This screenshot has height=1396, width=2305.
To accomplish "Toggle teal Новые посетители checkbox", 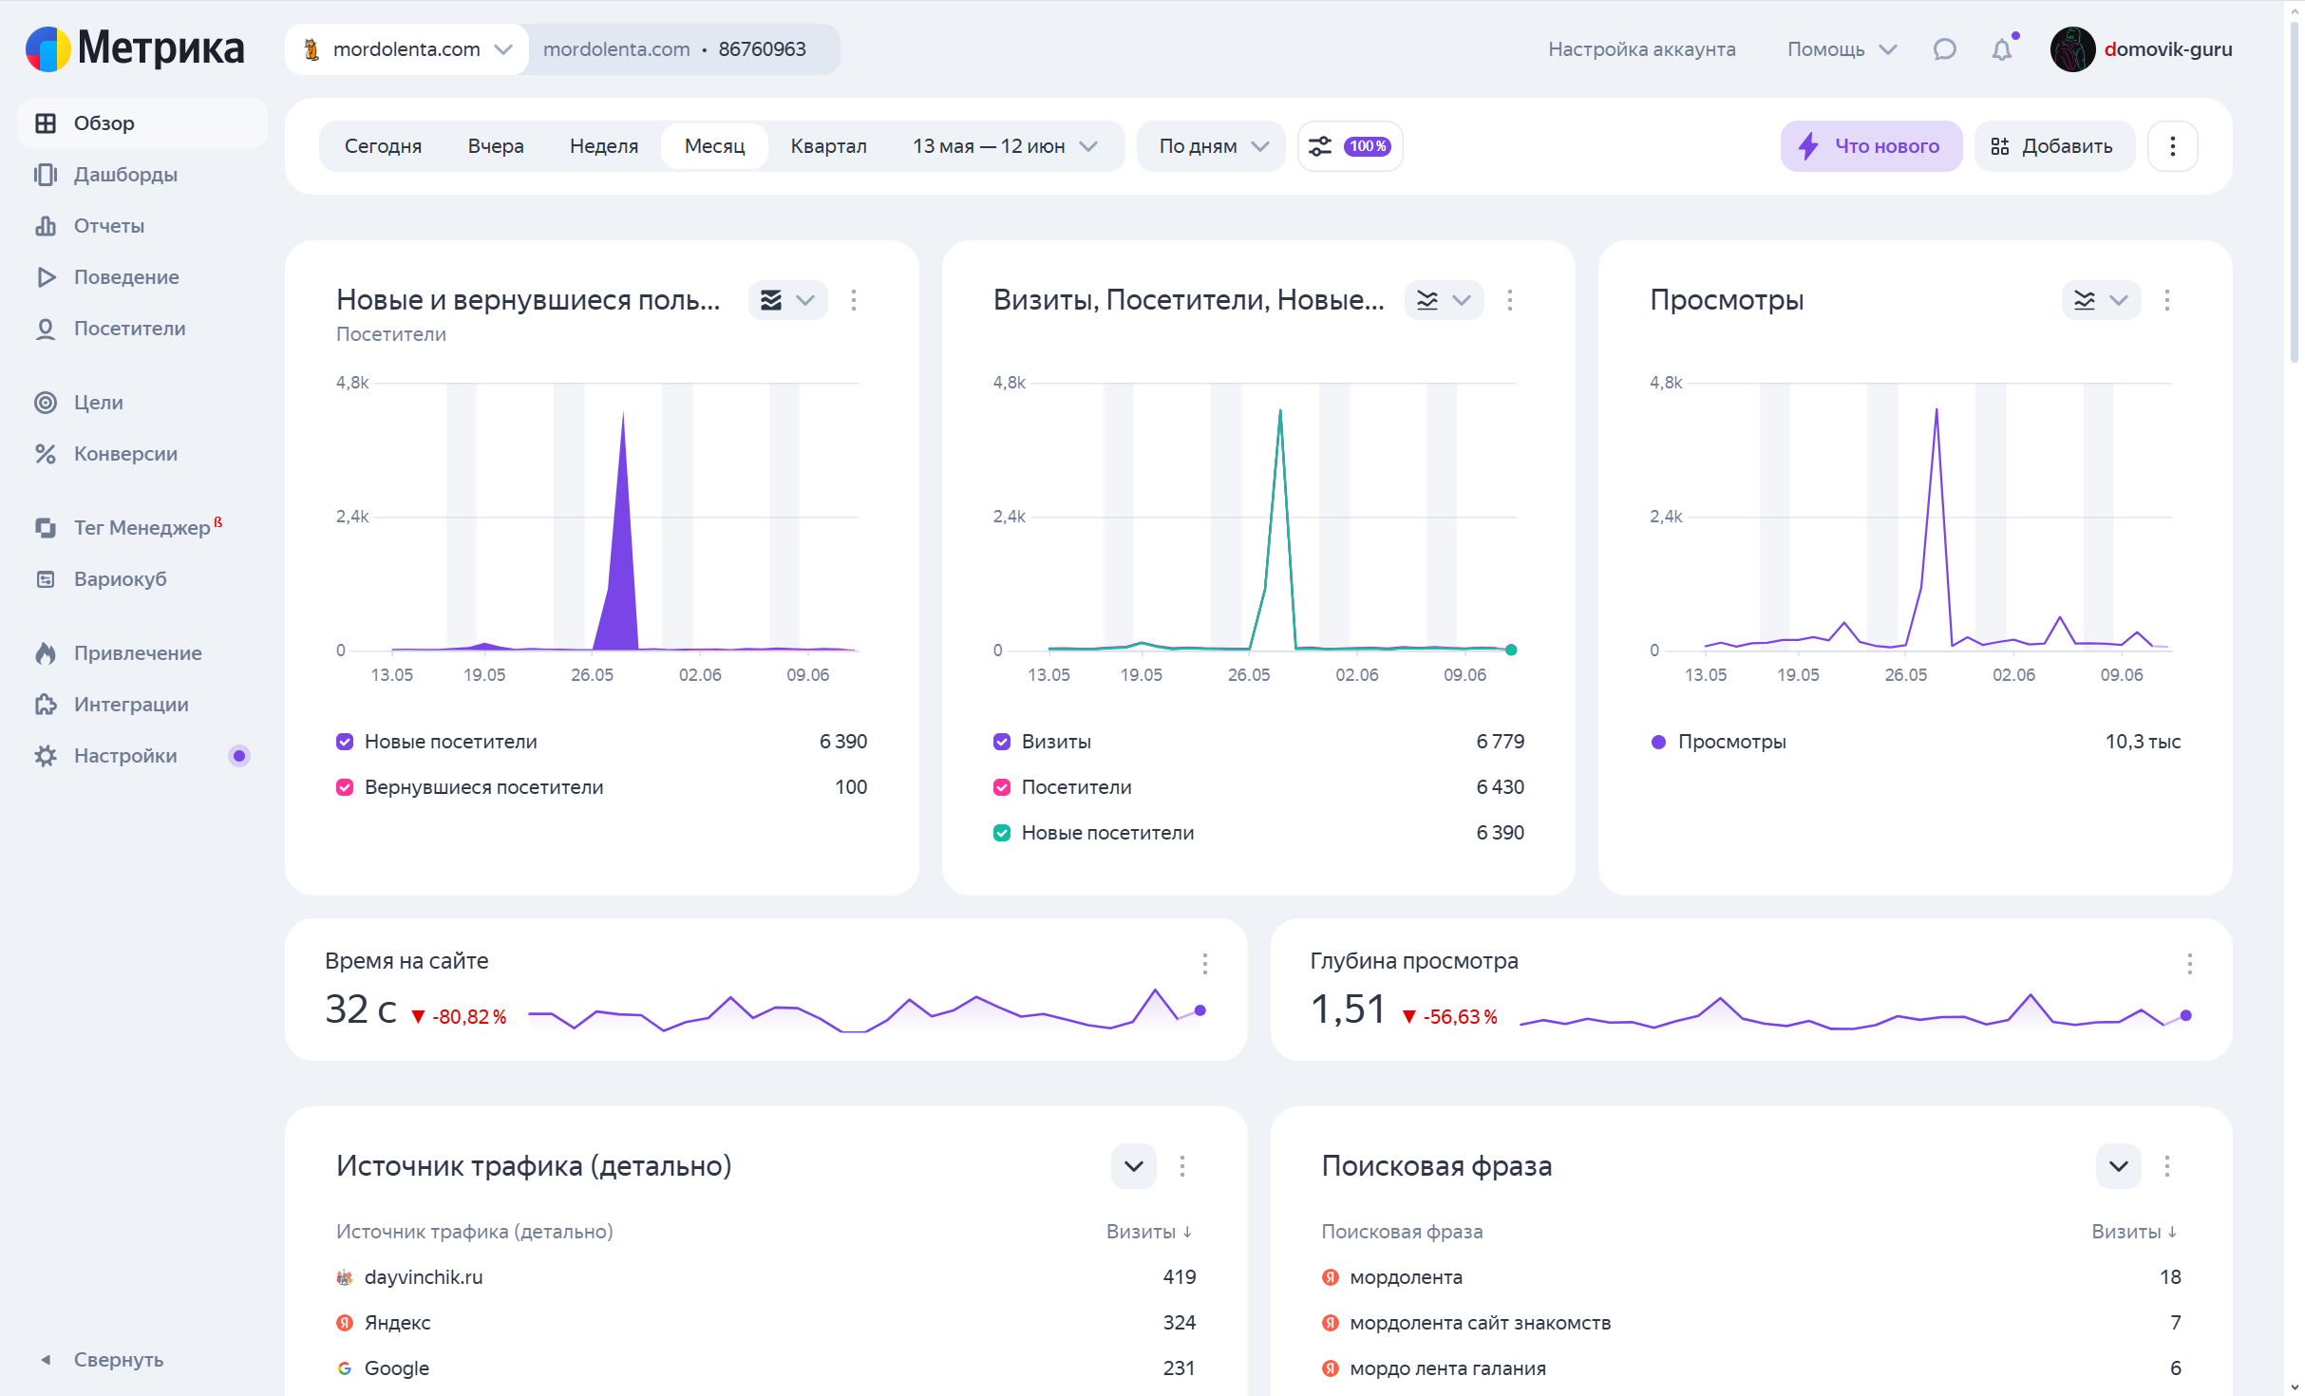I will [x=1002, y=833].
